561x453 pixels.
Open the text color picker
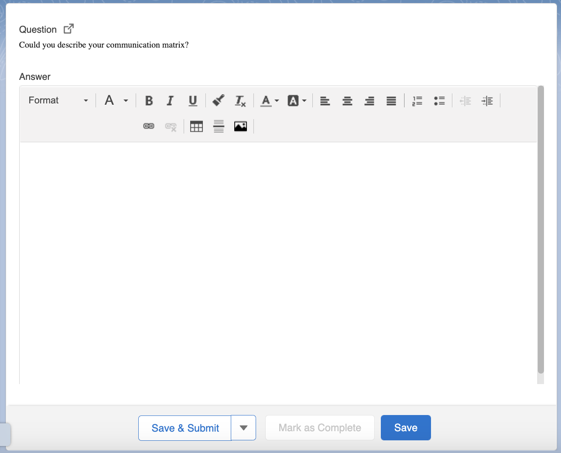[x=270, y=101]
